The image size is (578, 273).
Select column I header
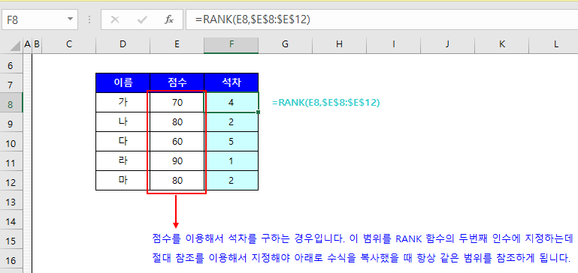[x=393, y=44]
